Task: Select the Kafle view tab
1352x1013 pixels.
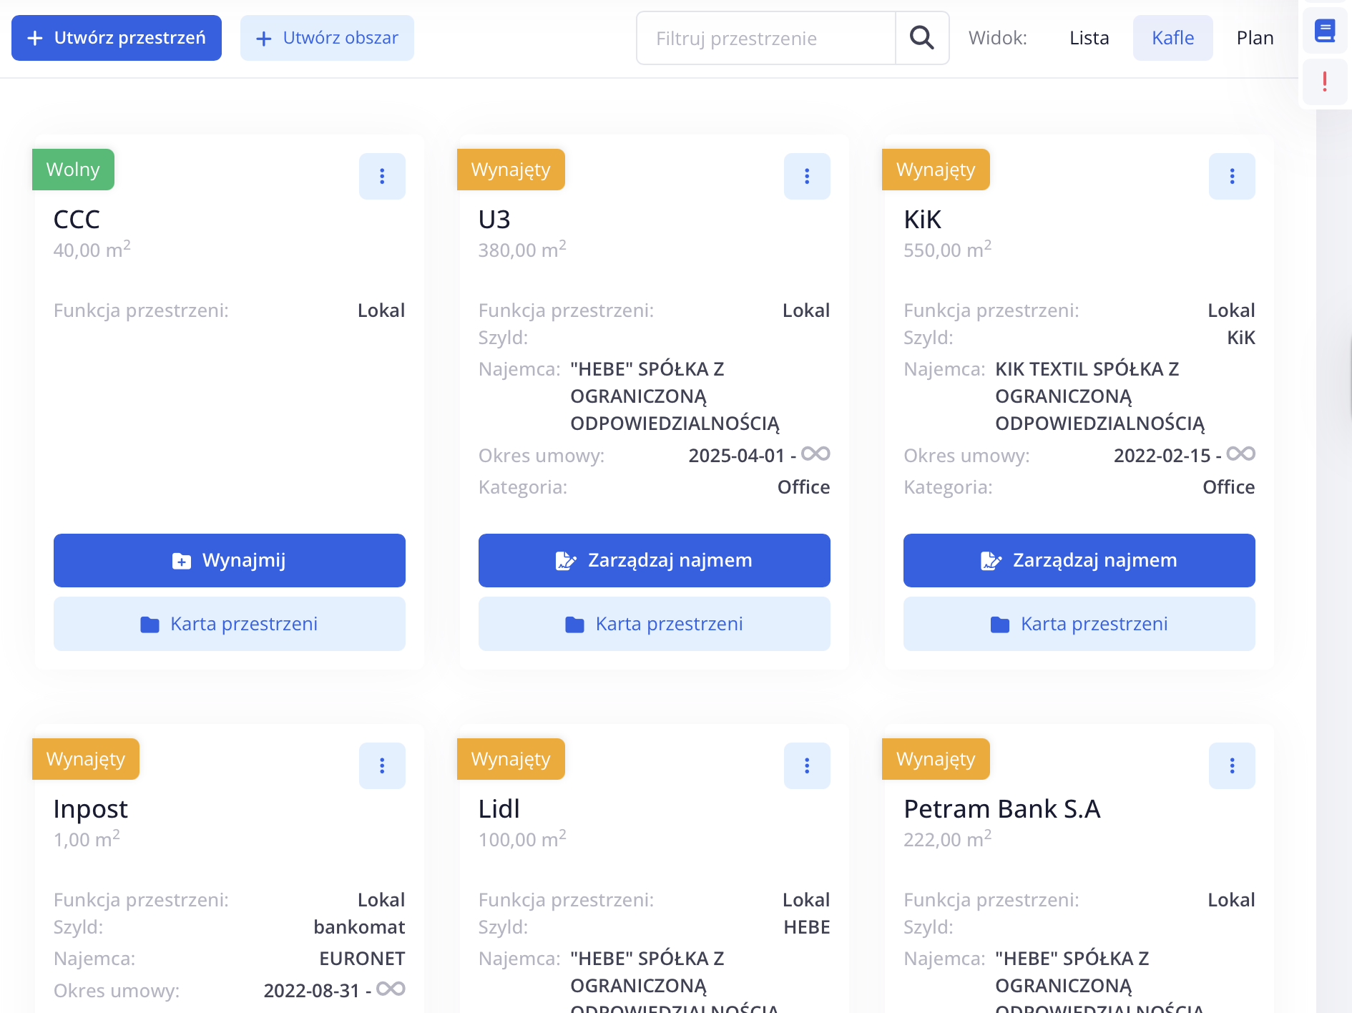Action: [x=1173, y=38]
